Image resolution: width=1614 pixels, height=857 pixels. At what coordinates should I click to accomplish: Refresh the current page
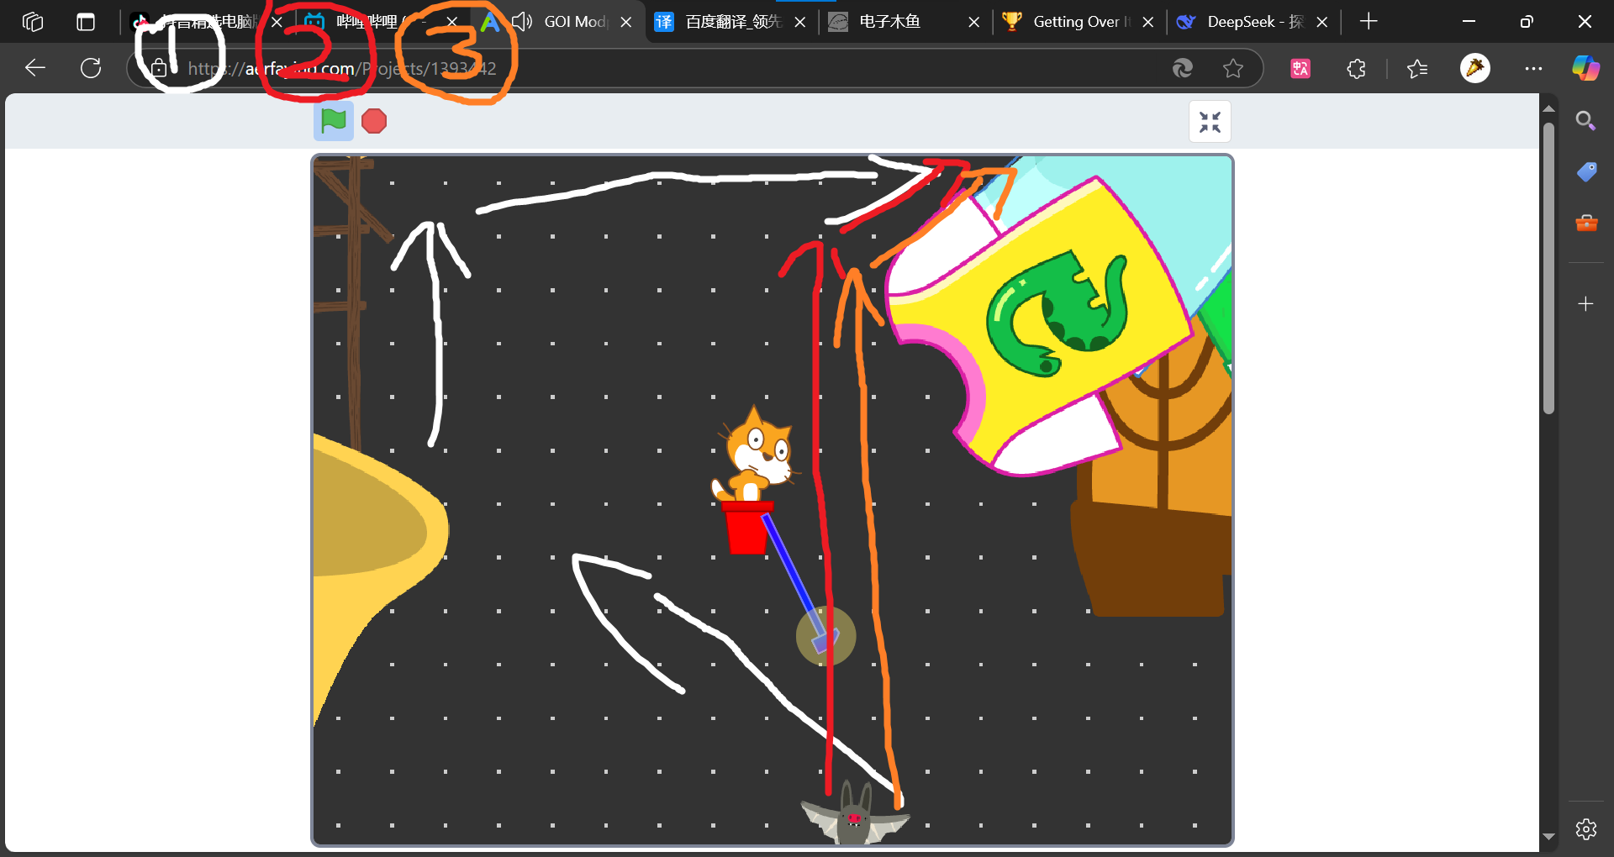[x=91, y=68]
